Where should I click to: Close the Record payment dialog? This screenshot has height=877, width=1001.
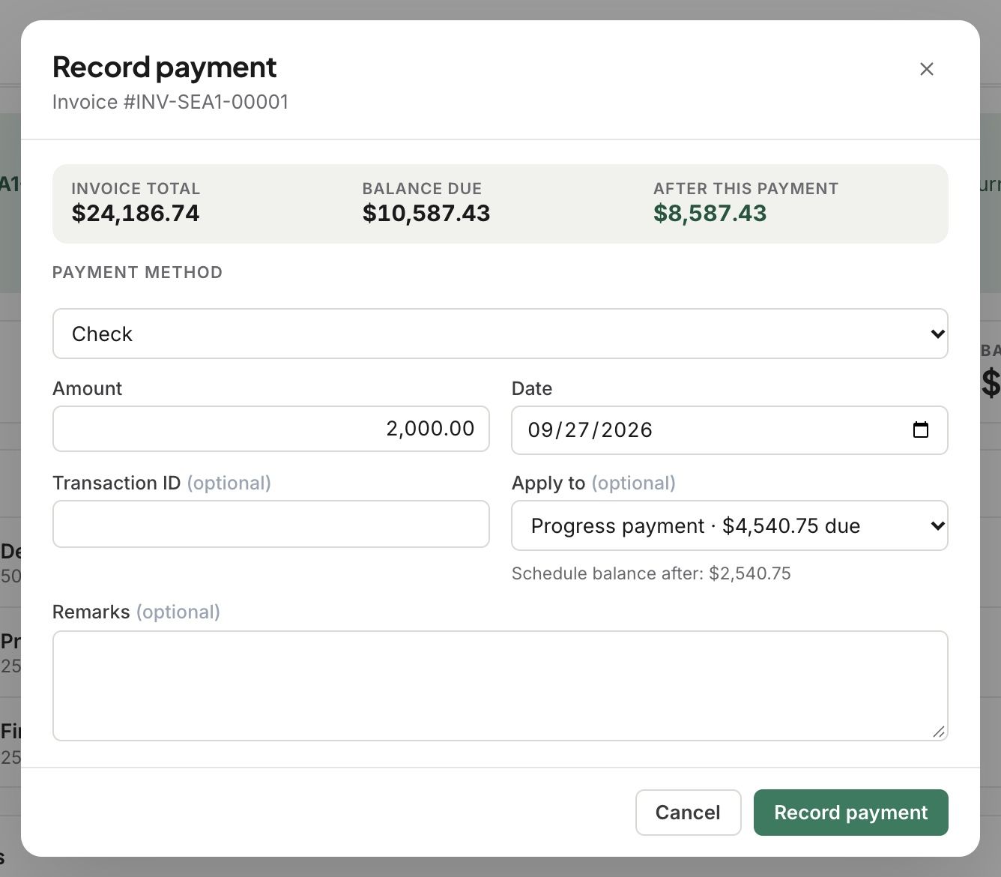coord(927,69)
